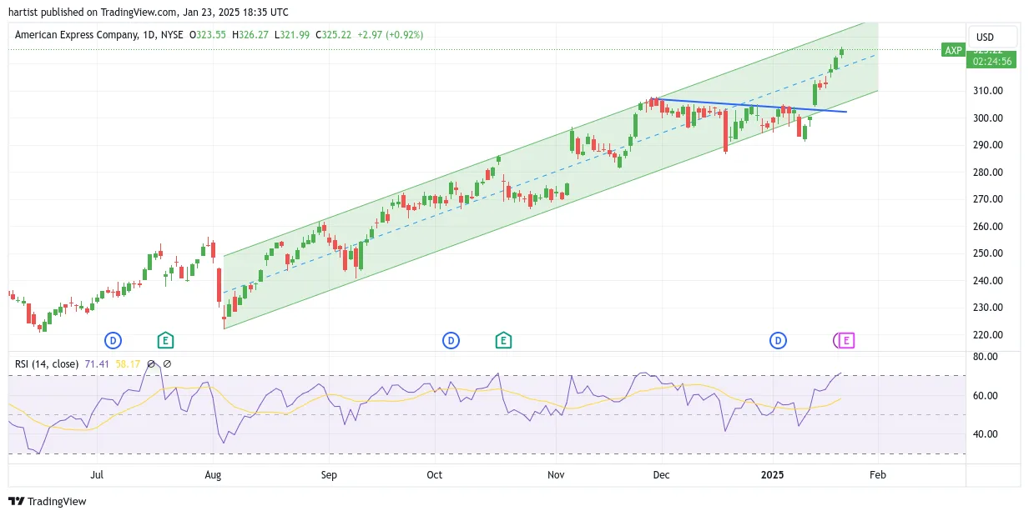Open the July earnings E marker

(x=165, y=340)
